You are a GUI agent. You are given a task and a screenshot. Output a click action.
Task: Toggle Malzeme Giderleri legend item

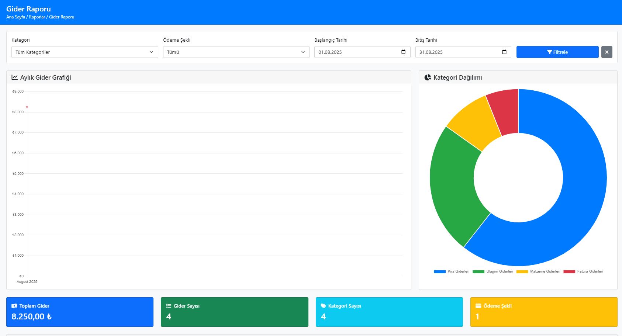[x=538, y=271]
